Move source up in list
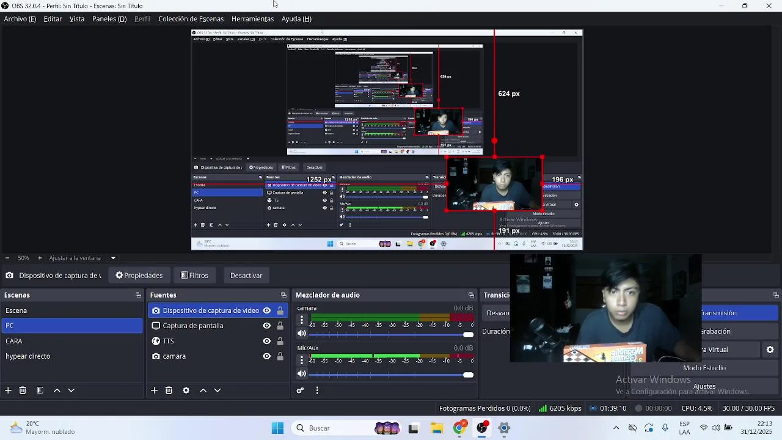Screen dimensions: 782x440 click(x=203, y=391)
